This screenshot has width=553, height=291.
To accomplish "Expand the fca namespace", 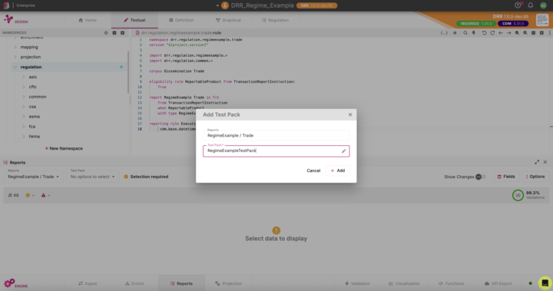I will pos(24,126).
